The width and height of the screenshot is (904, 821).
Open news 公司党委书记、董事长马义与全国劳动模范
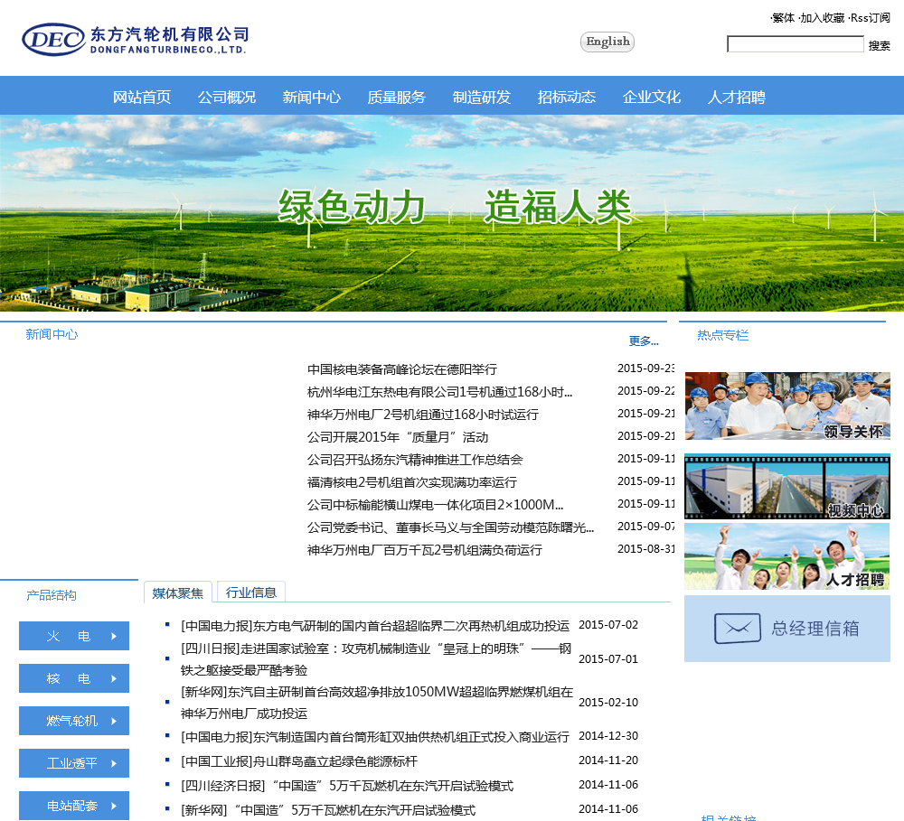point(450,527)
